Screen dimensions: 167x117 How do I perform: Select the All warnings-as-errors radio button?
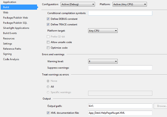(48, 87)
